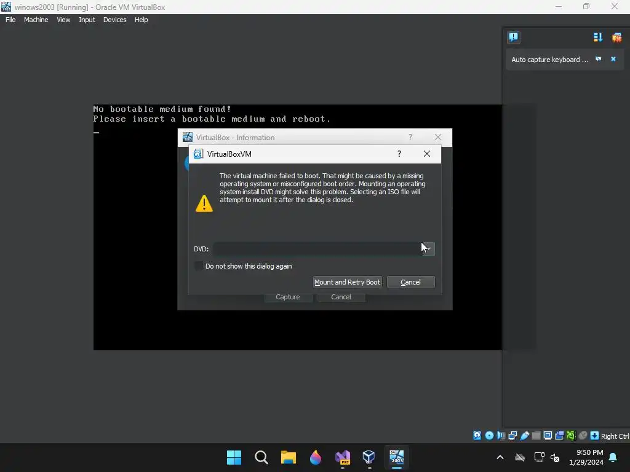This screenshot has width=630, height=472.
Task: Click Capture in the Information dialog
Action: coord(288,297)
